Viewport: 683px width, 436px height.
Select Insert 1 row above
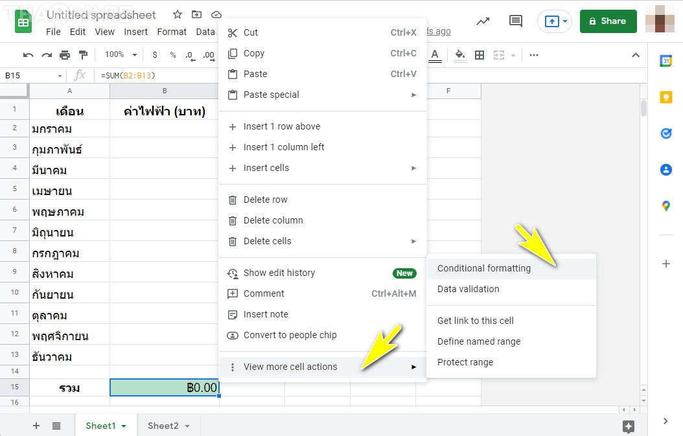[322, 126]
